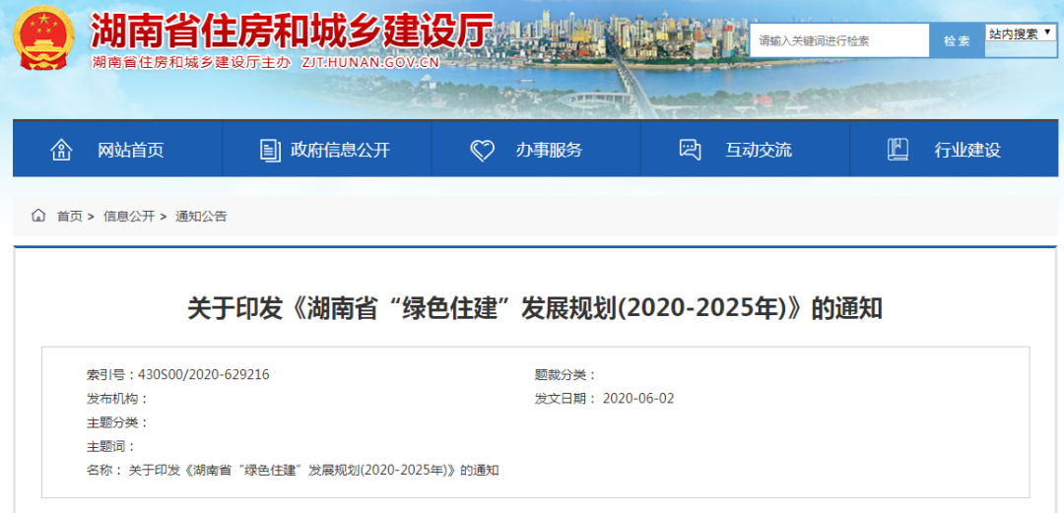Screen dimensions: 1064x513
Task: Click the chat bubble icon beside 互动交流
Action: coord(690,150)
